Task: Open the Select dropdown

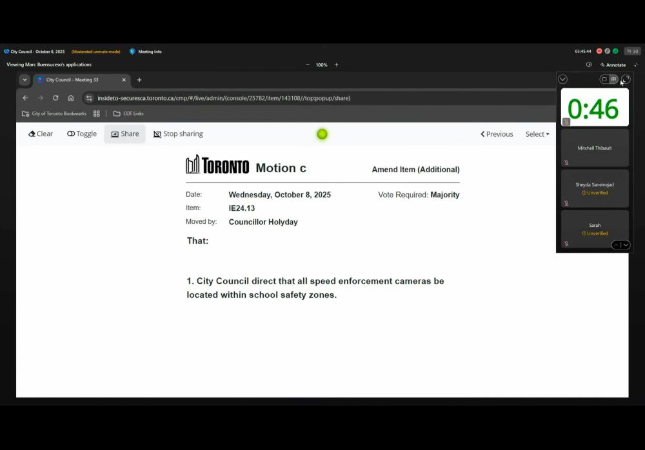Action: tap(537, 134)
